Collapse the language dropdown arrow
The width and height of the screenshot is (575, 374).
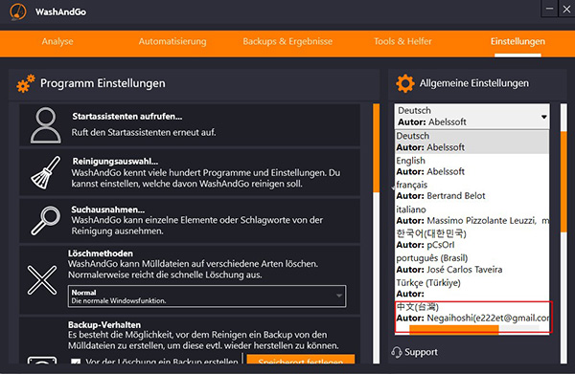coord(543,117)
